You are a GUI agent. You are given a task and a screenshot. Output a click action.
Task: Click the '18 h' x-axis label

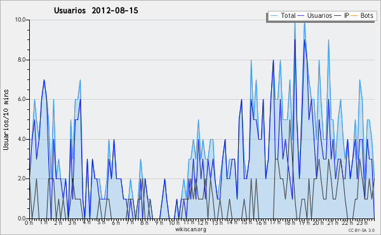(x=290, y=222)
